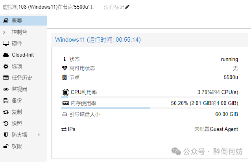Click the unlock icon beside 权限
The width and height of the screenshot is (251, 162).
[x=6, y=146]
